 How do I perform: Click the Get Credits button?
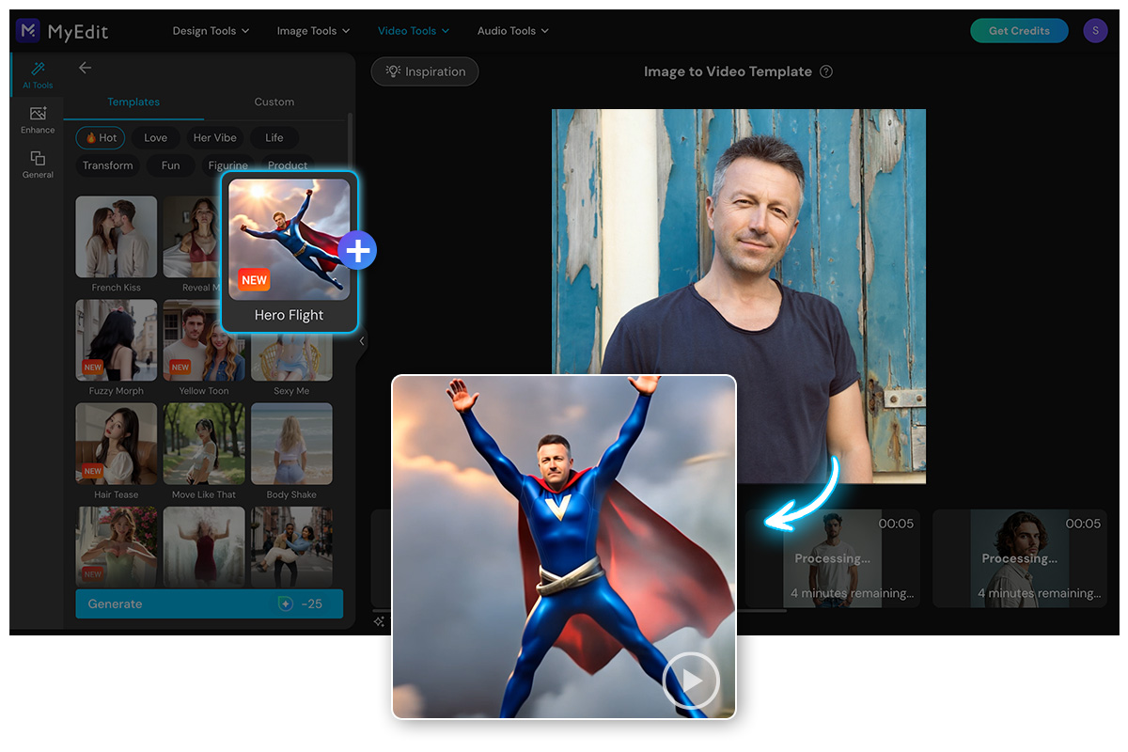pos(1019,30)
